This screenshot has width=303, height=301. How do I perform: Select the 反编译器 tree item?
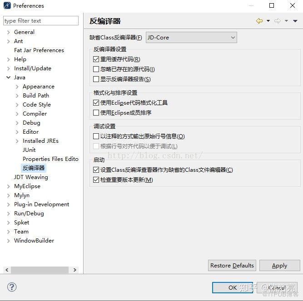click(x=34, y=168)
